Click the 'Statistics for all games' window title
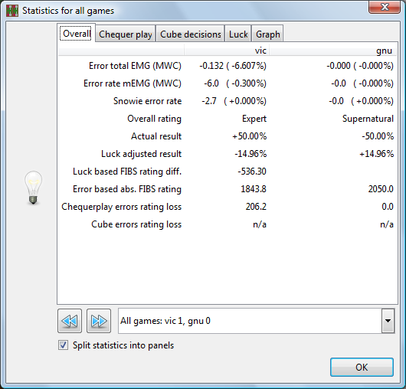The image size is (406, 389). tap(68, 11)
